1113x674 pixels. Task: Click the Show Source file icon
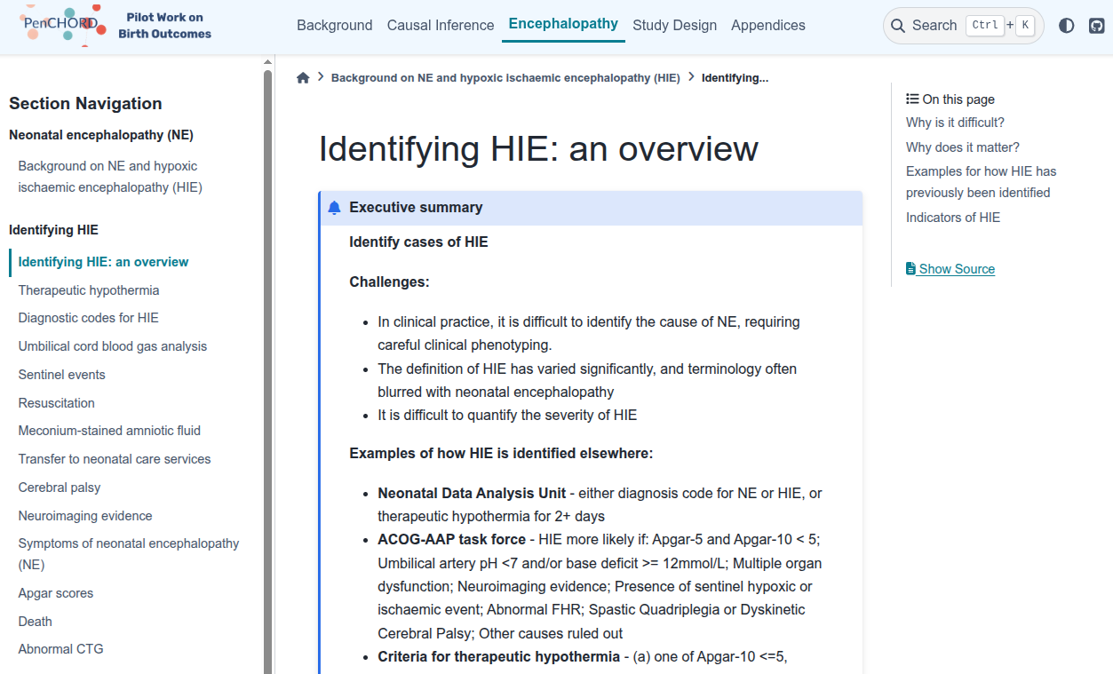(x=910, y=269)
